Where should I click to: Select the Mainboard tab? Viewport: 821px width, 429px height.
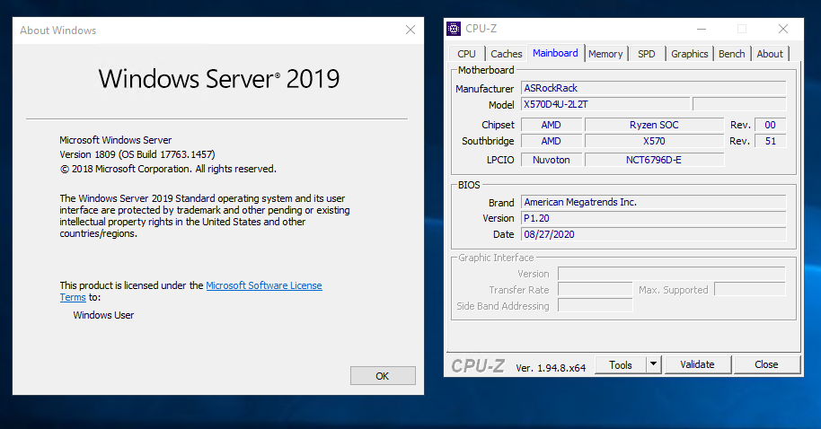[555, 53]
